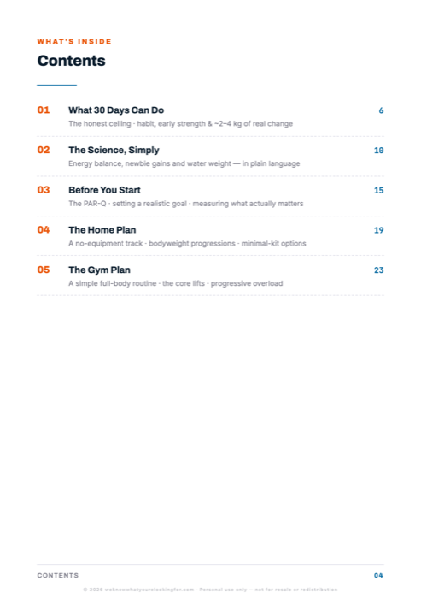Jump to page 6

click(381, 110)
